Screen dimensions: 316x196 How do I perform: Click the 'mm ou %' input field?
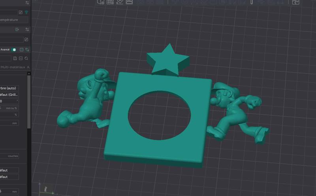point(9,108)
